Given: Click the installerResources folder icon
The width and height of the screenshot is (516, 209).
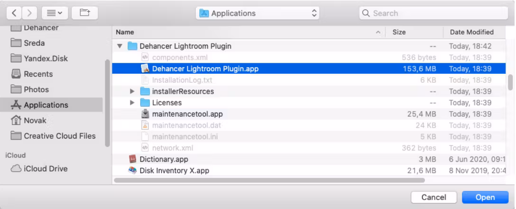Looking at the screenshot, I should pos(145,91).
